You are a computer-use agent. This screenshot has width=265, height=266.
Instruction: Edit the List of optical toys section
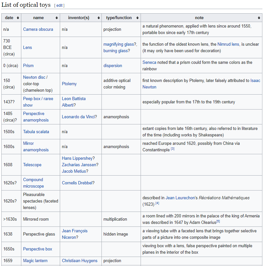click(x=59, y=6)
